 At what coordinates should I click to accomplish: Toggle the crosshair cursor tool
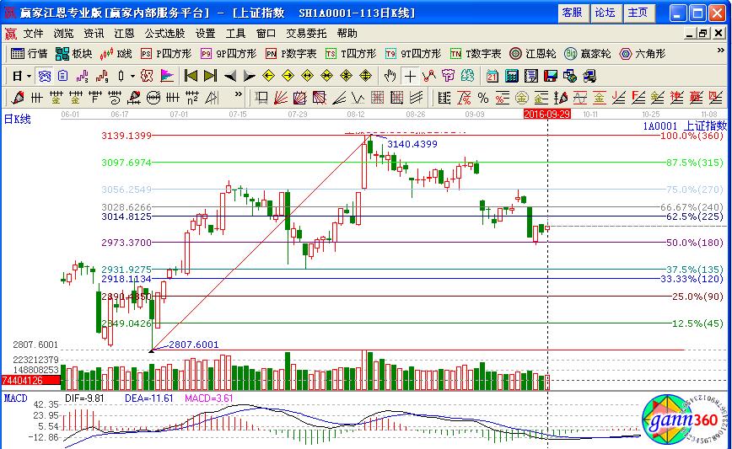(410, 76)
